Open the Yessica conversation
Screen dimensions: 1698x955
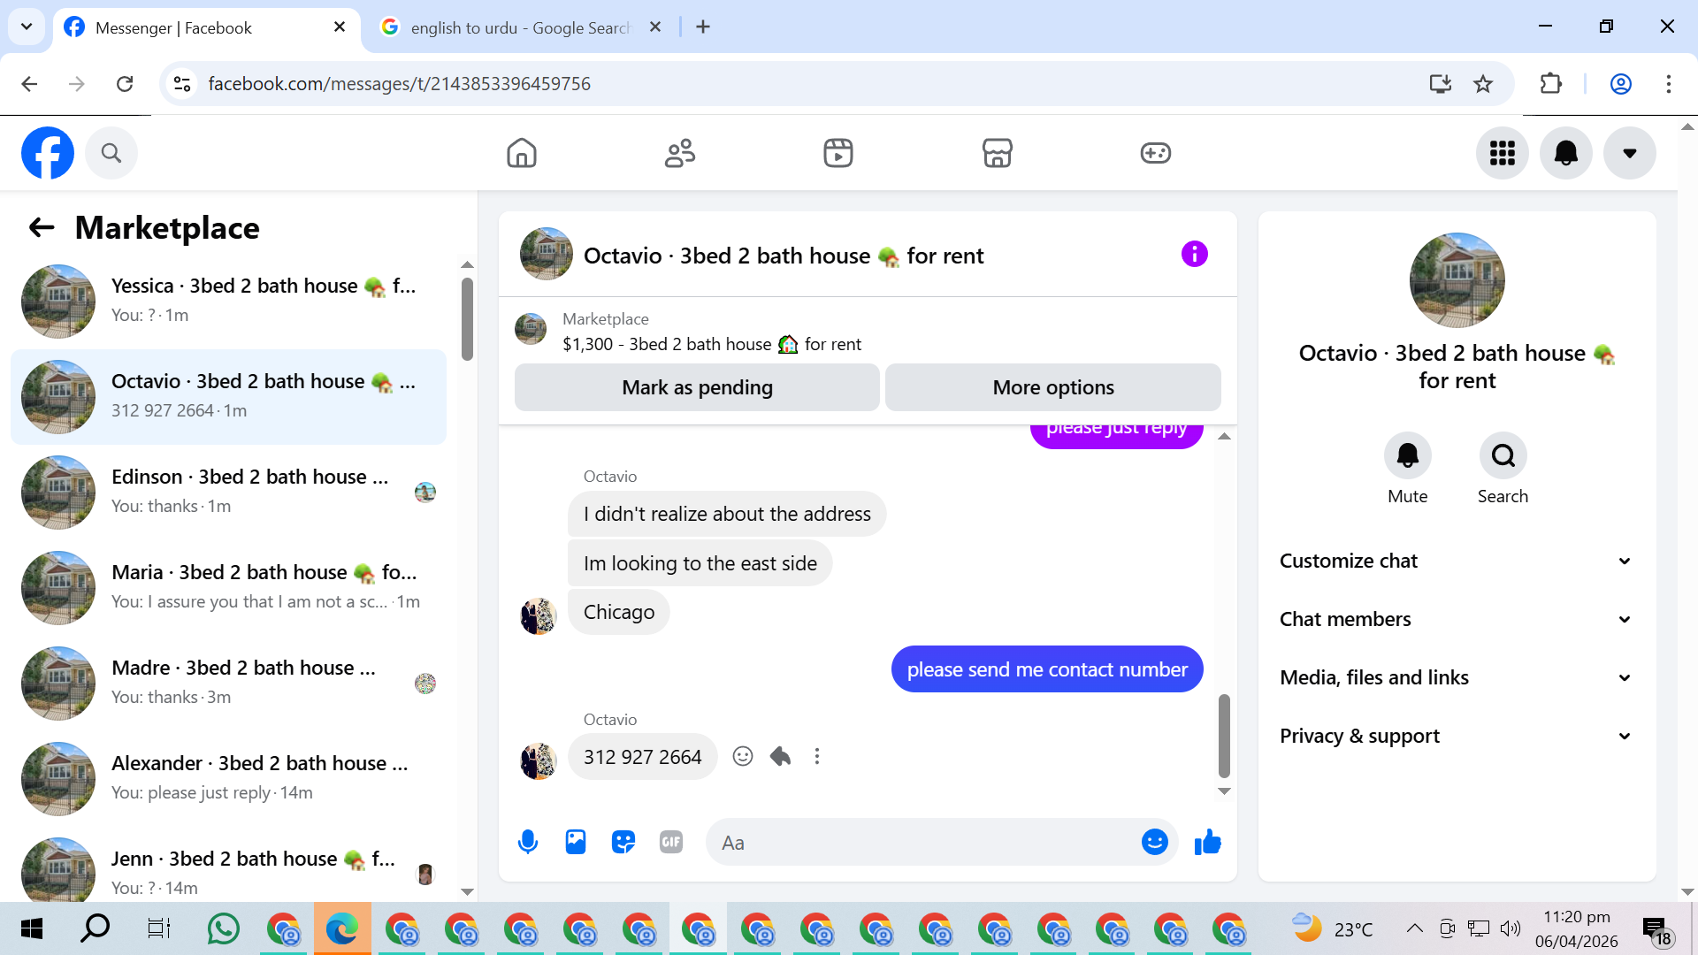[228, 301]
